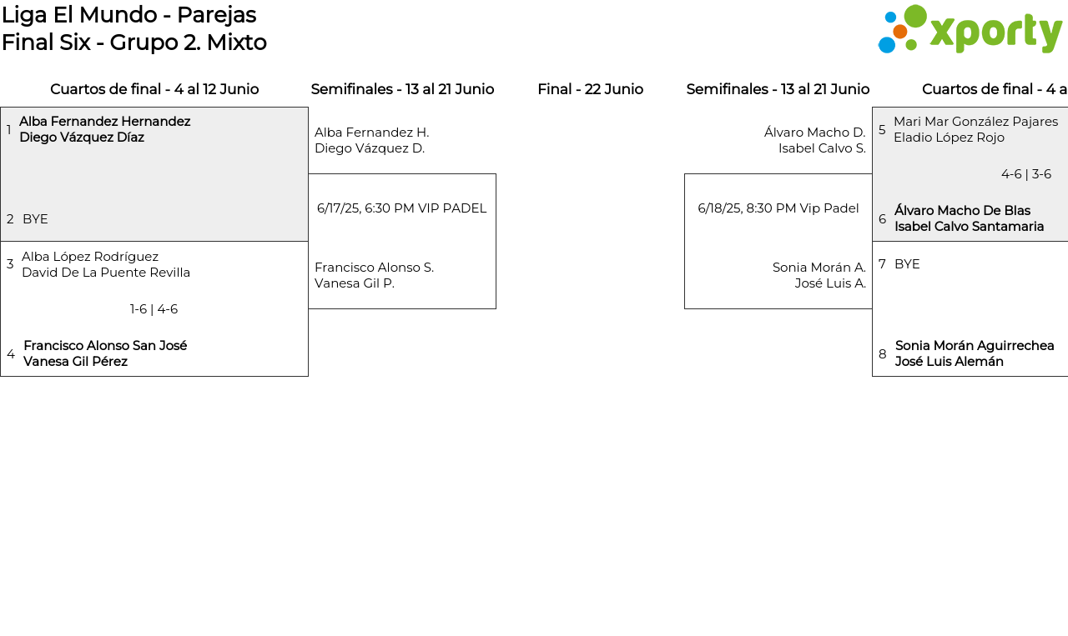This screenshot has width=1068, height=636.
Task: Click Alba Fernandez H. semifinal entry
Action: (371, 140)
